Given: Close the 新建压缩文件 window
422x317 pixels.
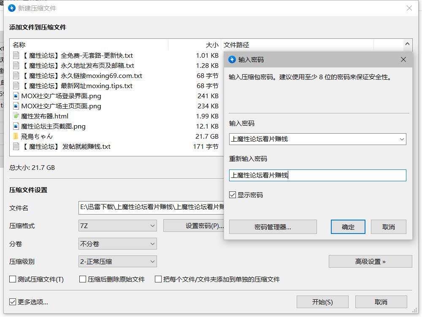Looking at the screenshot, I should click(x=409, y=8).
